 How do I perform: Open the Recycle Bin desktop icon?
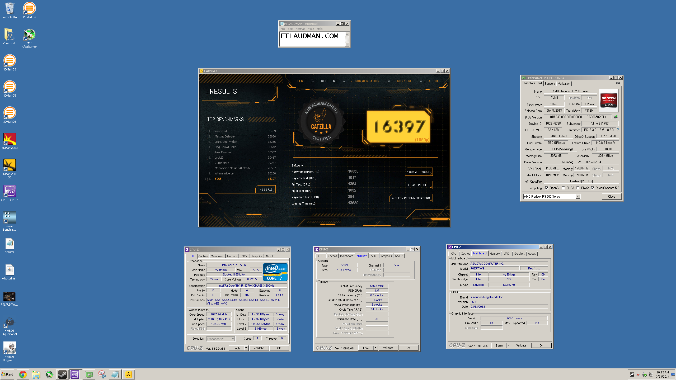(10, 11)
